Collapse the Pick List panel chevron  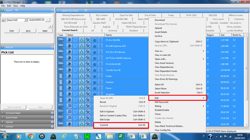pos(52,47)
